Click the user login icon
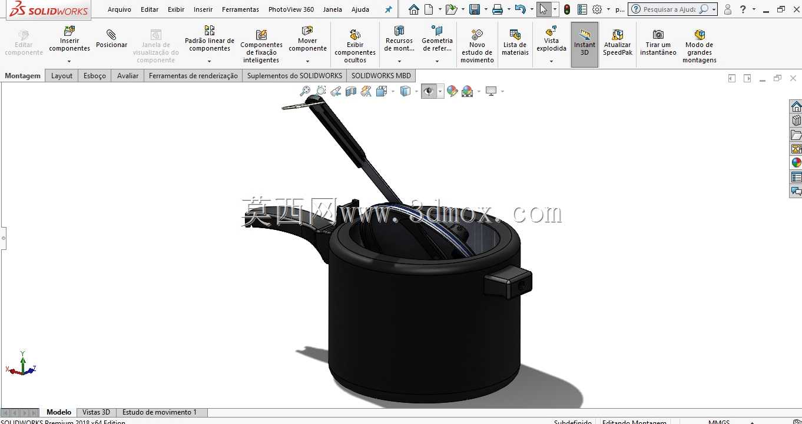The width and height of the screenshot is (802, 424). coord(728,9)
